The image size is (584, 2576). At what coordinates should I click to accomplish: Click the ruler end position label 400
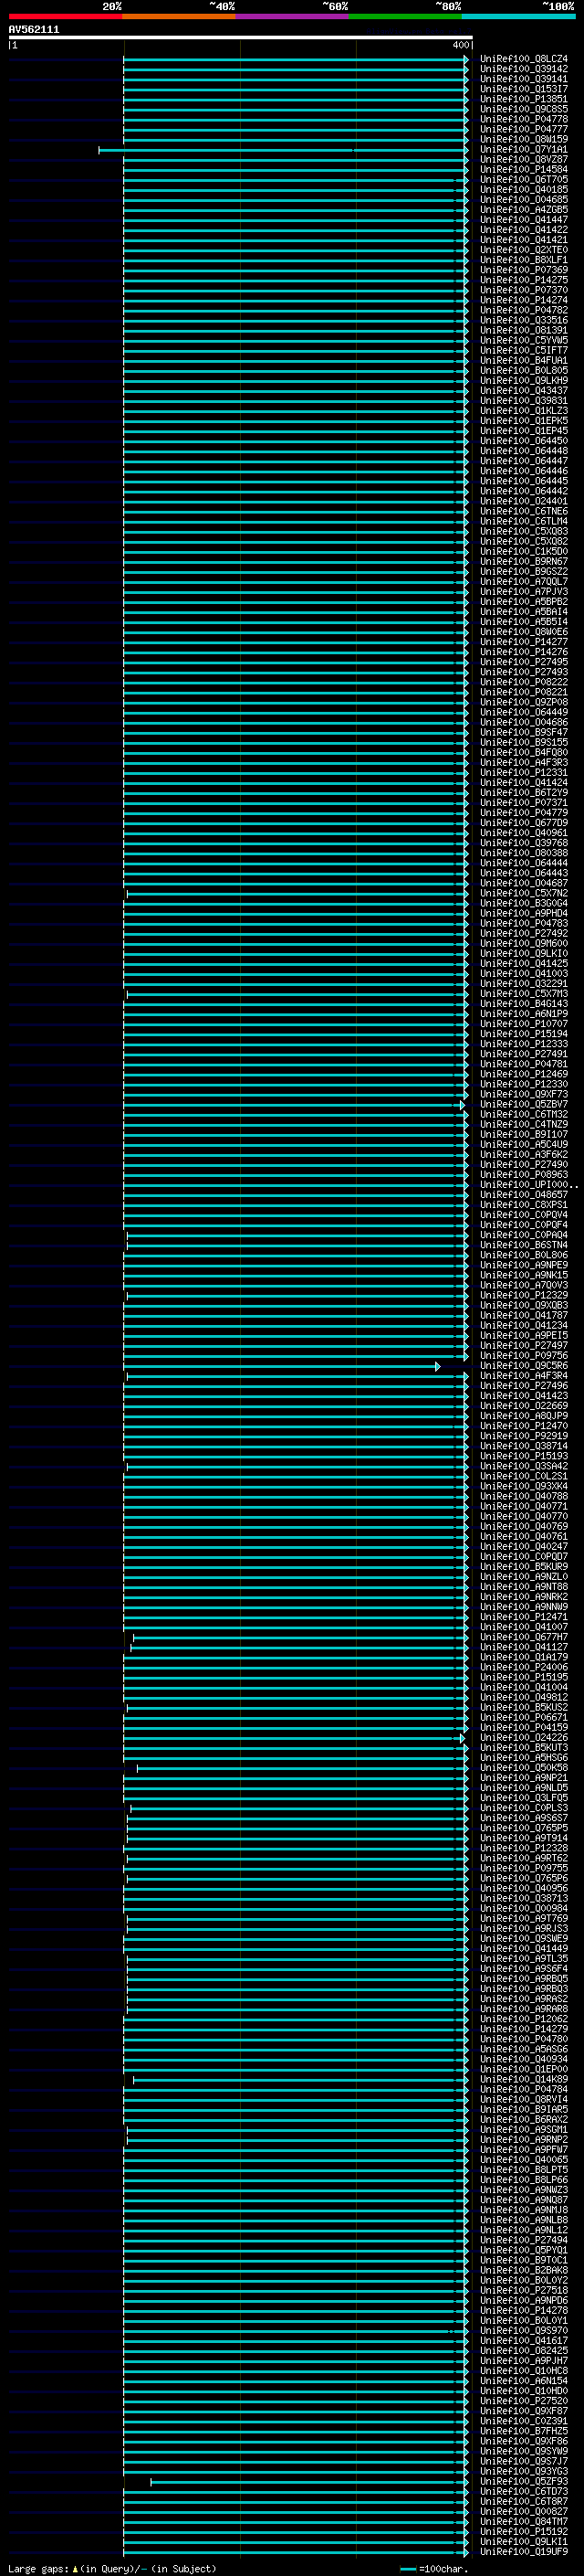460,45
